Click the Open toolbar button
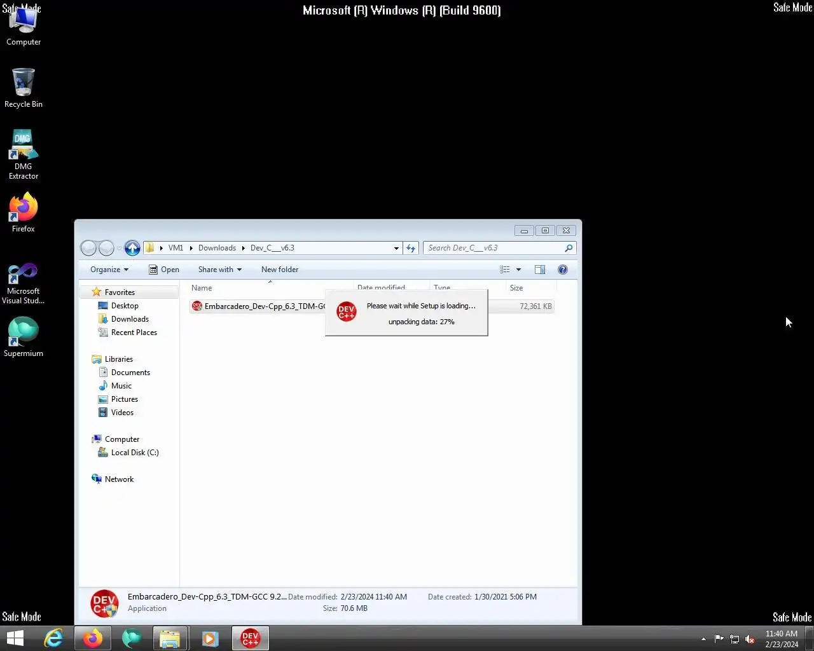Image resolution: width=814 pixels, height=651 pixels. click(164, 270)
